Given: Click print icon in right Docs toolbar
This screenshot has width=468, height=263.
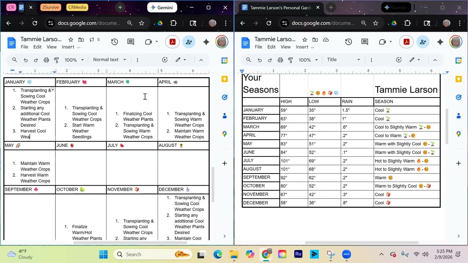Looking at the screenshot, I should (x=280, y=60).
